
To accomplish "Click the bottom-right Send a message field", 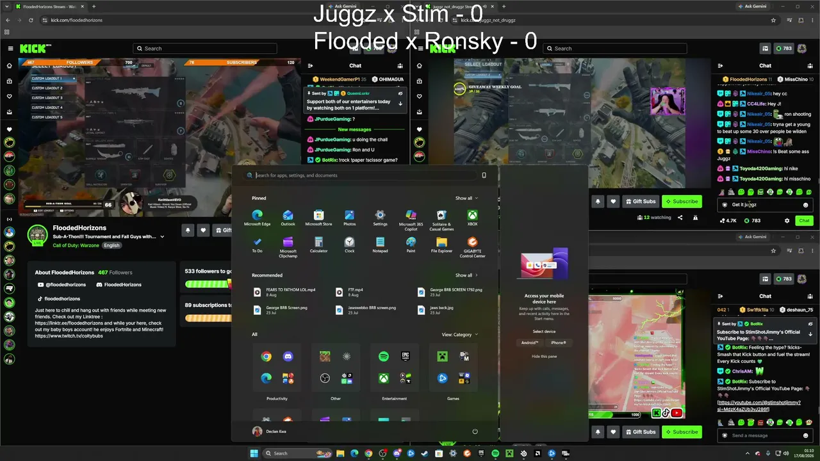I will [x=765, y=435].
